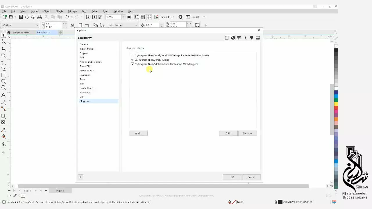372x209 pixels.
Task: Click the Add... button
Action: (x=138, y=133)
